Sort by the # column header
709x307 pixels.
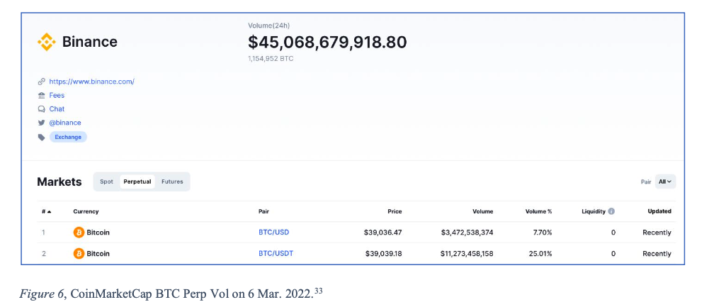(x=45, y=211)
